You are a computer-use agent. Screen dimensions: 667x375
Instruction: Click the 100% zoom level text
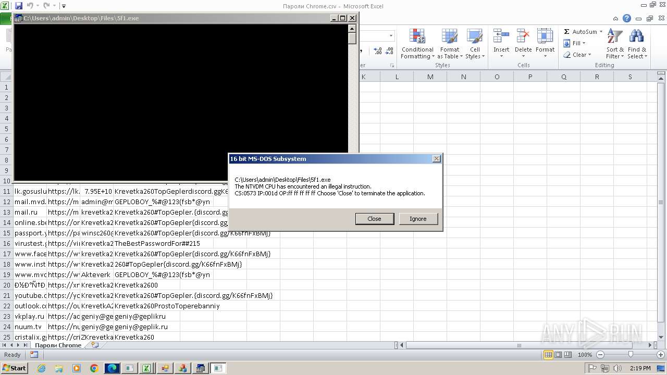coord(585,355)
